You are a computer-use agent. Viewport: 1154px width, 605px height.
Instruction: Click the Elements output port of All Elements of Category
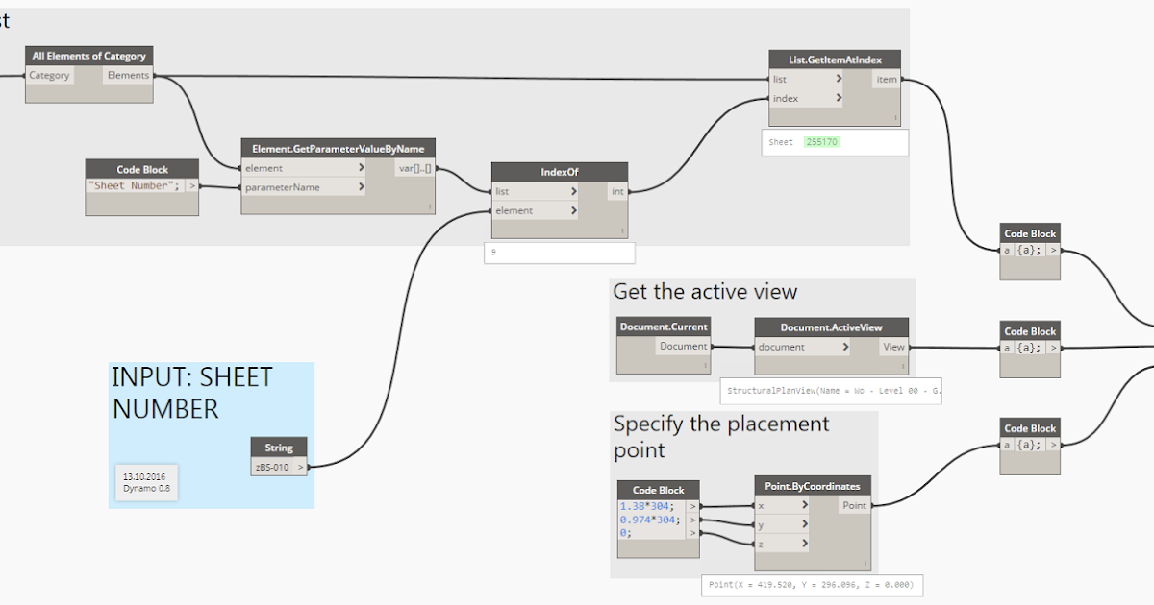[x=127, y=75]
